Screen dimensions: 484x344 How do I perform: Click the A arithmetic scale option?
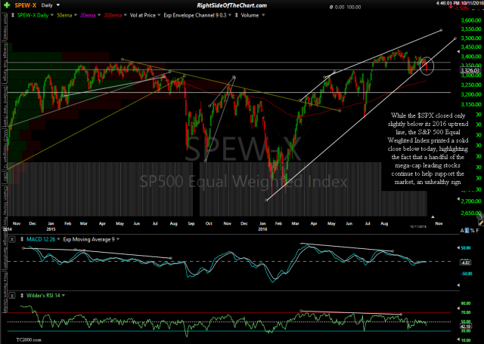click(x=462, y=230)
